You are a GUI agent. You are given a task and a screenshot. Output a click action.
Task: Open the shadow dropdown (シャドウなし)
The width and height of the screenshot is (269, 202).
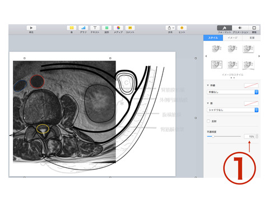click(x=233, y=110)
